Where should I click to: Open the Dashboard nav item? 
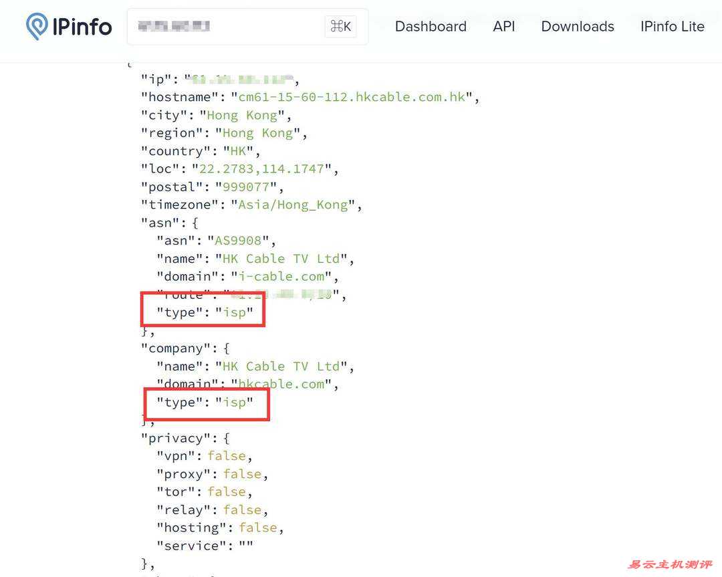tap(431, 27)
